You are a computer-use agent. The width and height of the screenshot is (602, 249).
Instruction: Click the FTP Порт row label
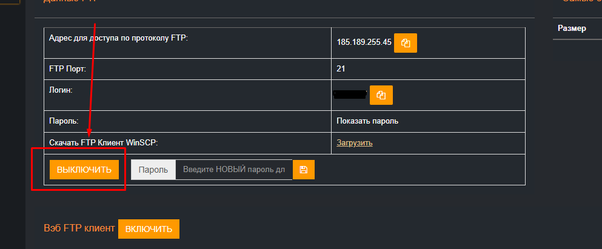pyautogui.click(x=67, y=69)
